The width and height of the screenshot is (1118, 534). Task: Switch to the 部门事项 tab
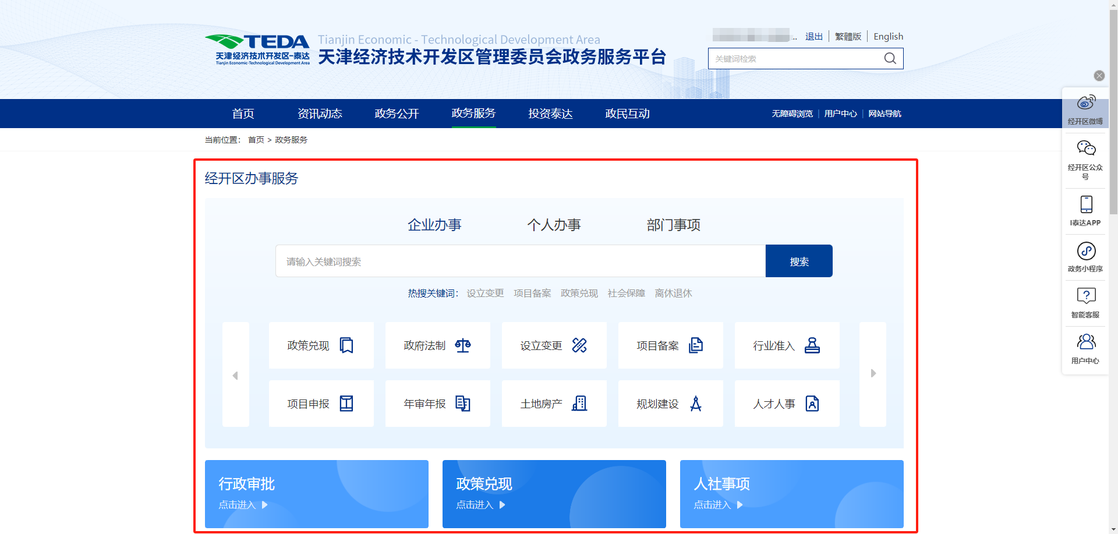point(673,225)
